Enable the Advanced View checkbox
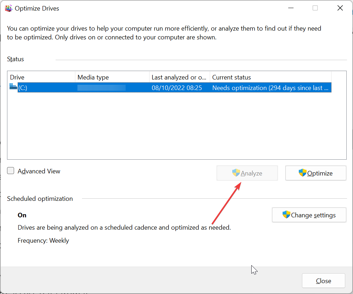Image resolution: width=353 pixels, height=294 pixels. tap(11, 171)
